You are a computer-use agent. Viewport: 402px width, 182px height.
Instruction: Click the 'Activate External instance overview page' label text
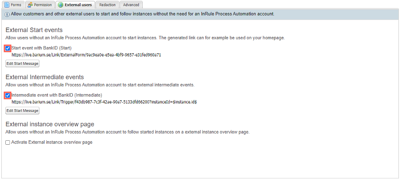point(52,142)
